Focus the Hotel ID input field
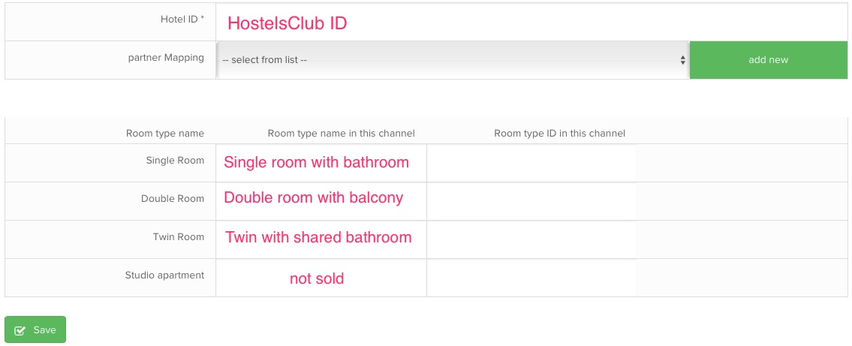 [531, 22]
